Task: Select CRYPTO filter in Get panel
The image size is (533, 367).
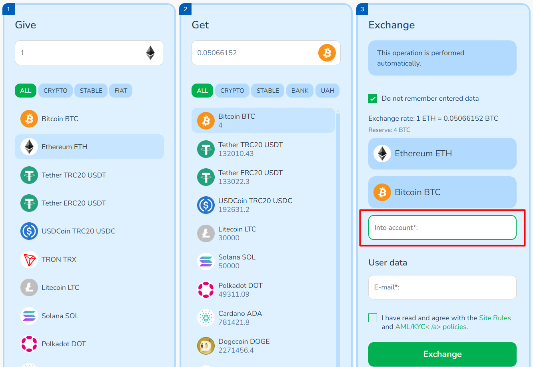Action: pyautogui.click(x=232, y=91)
